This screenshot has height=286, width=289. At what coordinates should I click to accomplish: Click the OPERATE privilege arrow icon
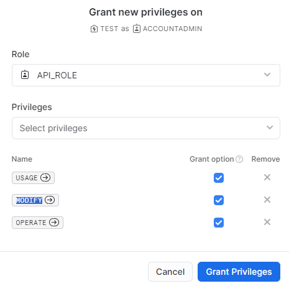pyautogui.click(x=54, y=223)
